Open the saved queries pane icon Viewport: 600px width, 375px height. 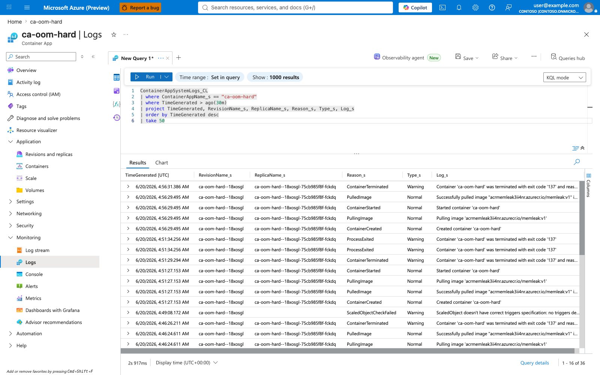tap(117, 91)
